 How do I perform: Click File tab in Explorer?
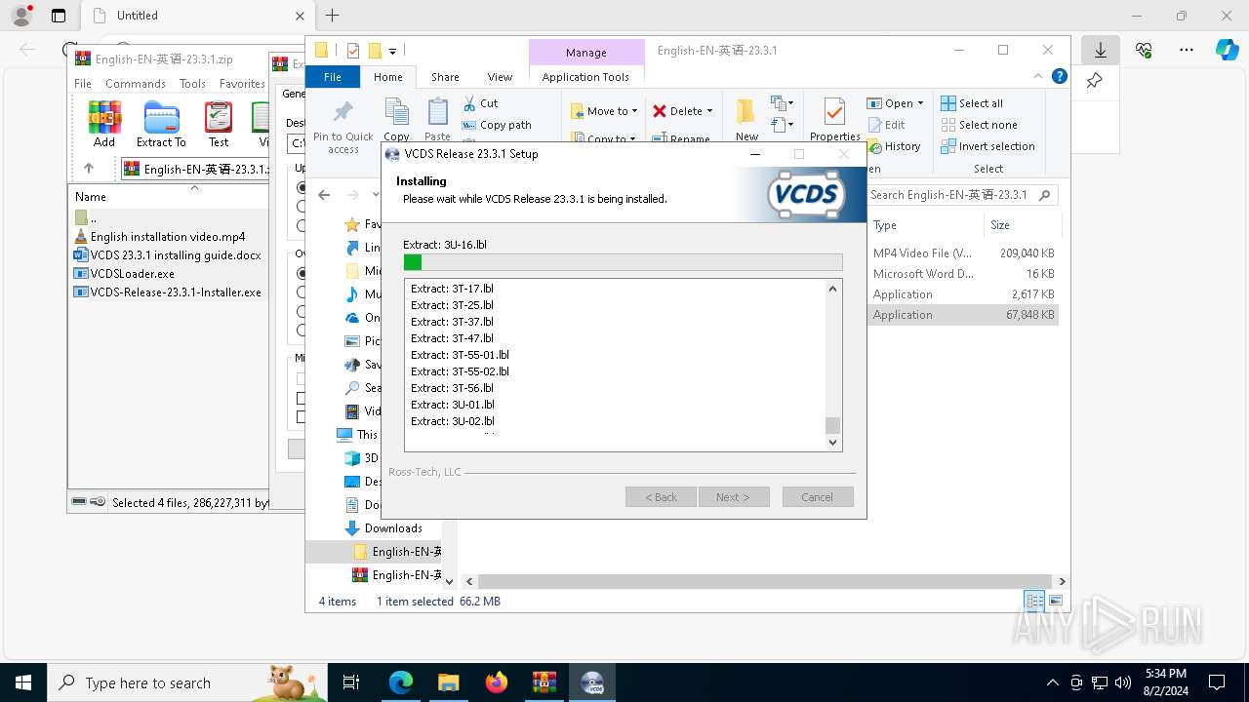[333, 77]
